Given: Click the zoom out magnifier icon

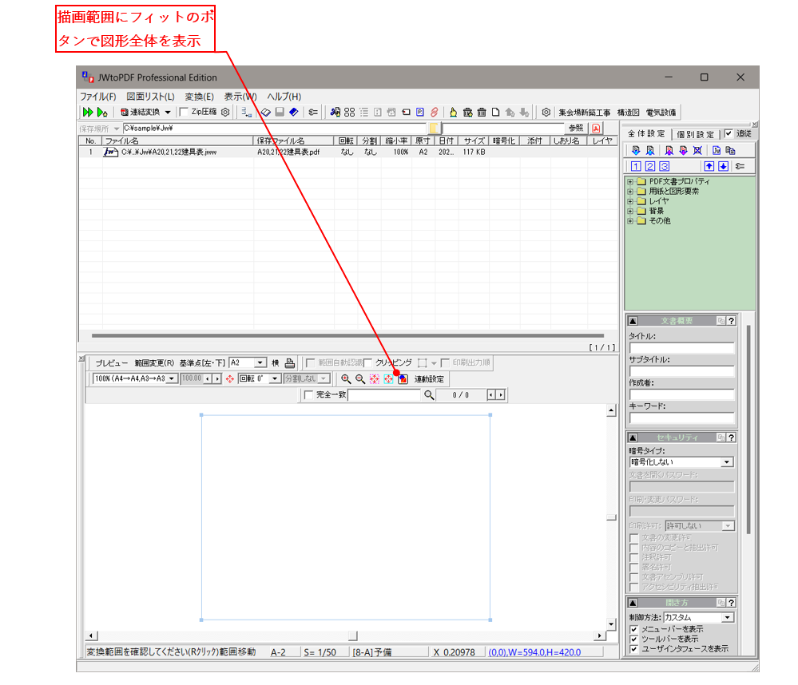Looking at the screenshot, I should coord(359,379).
